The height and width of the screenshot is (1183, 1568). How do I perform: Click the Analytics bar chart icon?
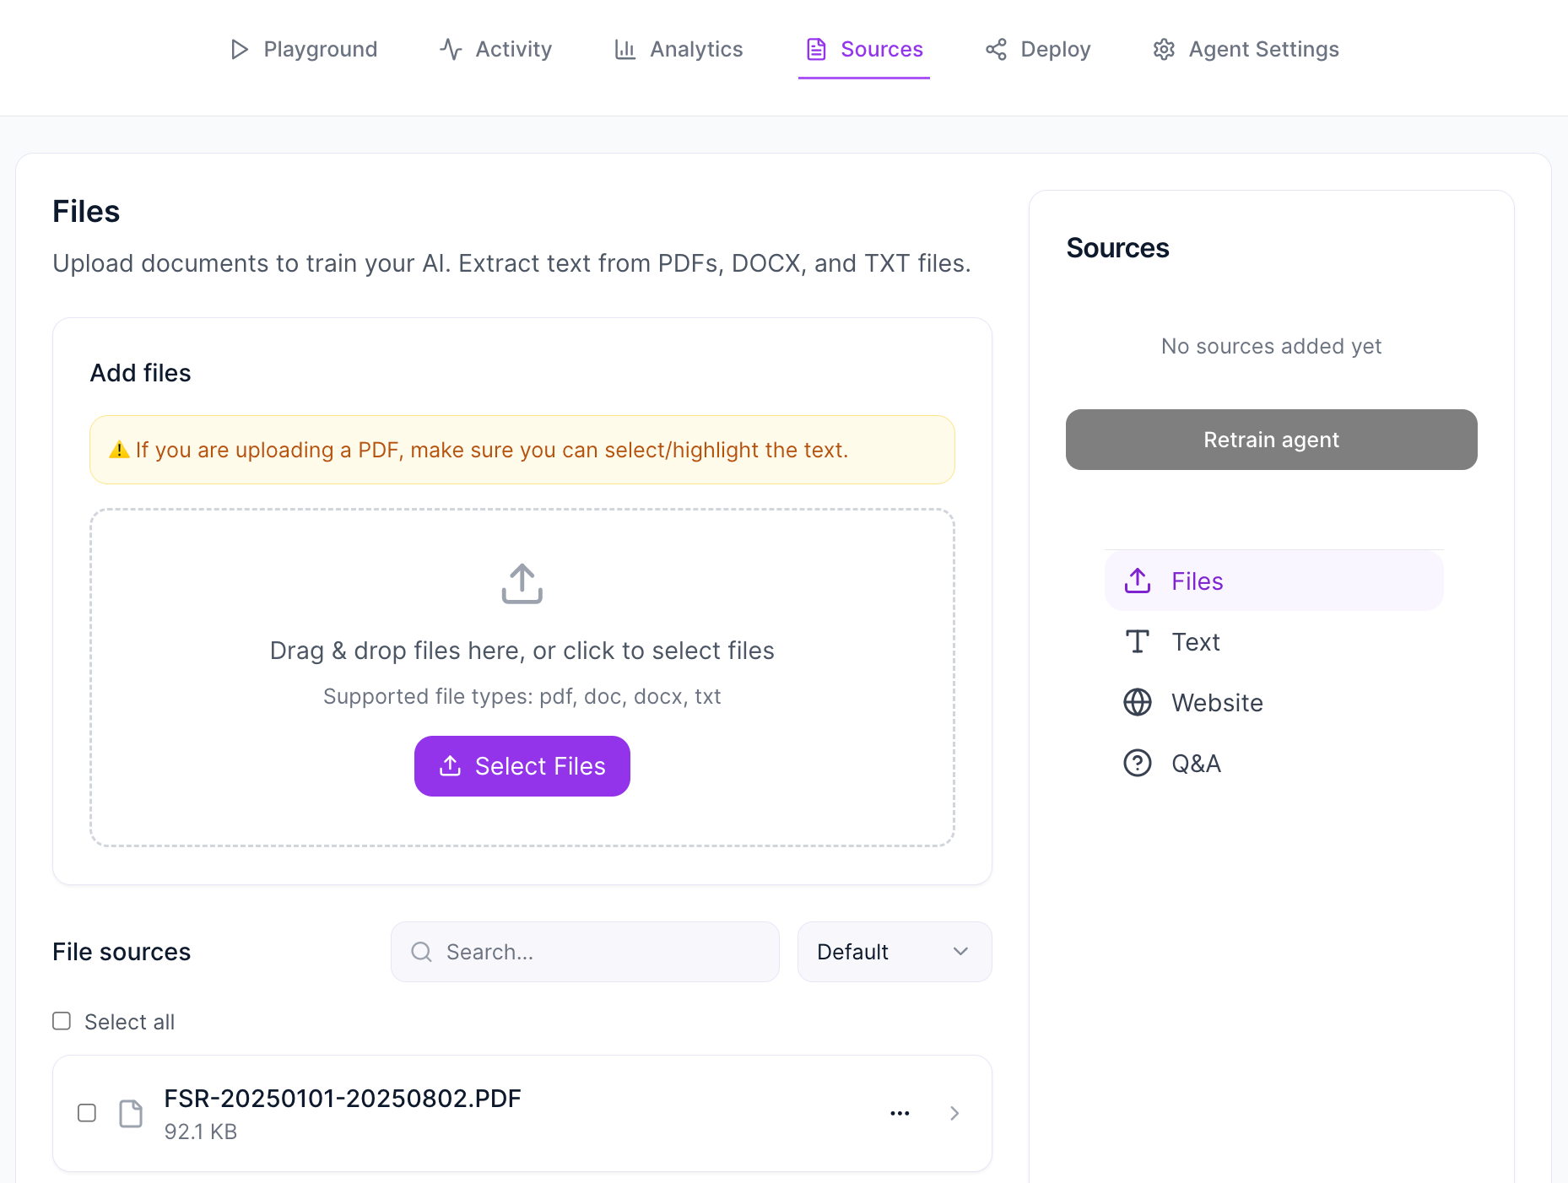pos(624,50)
